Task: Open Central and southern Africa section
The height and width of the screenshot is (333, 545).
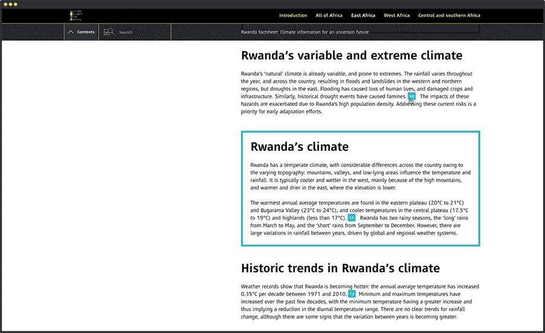Action: coord(449,16)
